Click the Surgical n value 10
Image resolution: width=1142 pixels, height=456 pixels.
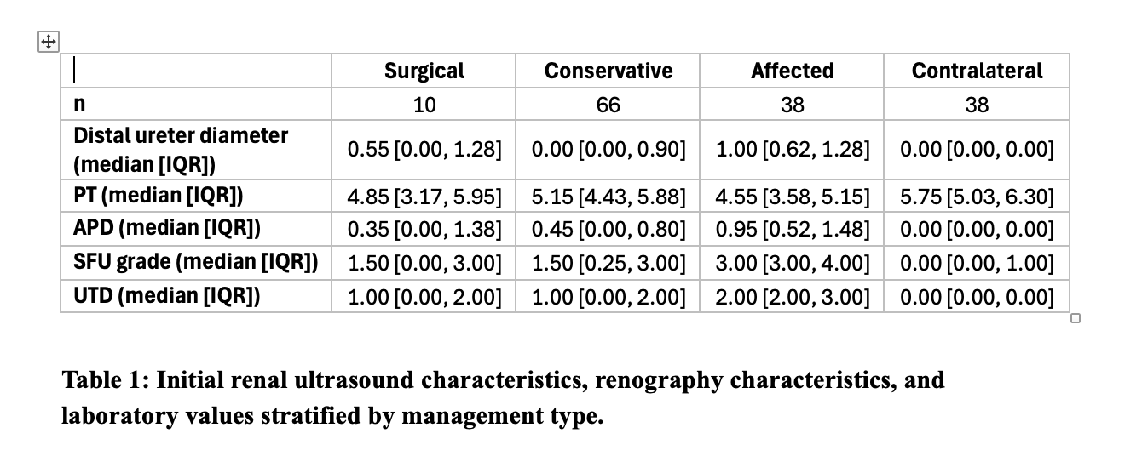point(424,104)
